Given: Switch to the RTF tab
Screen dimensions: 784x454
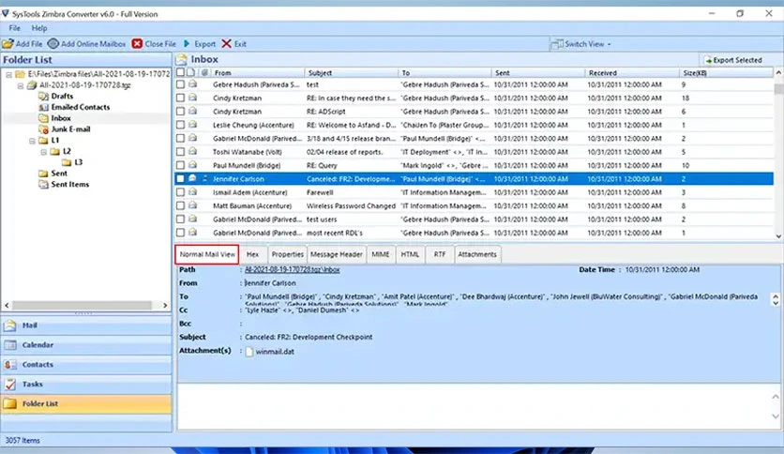Looking at the screenshot, I should coord(440,254).
